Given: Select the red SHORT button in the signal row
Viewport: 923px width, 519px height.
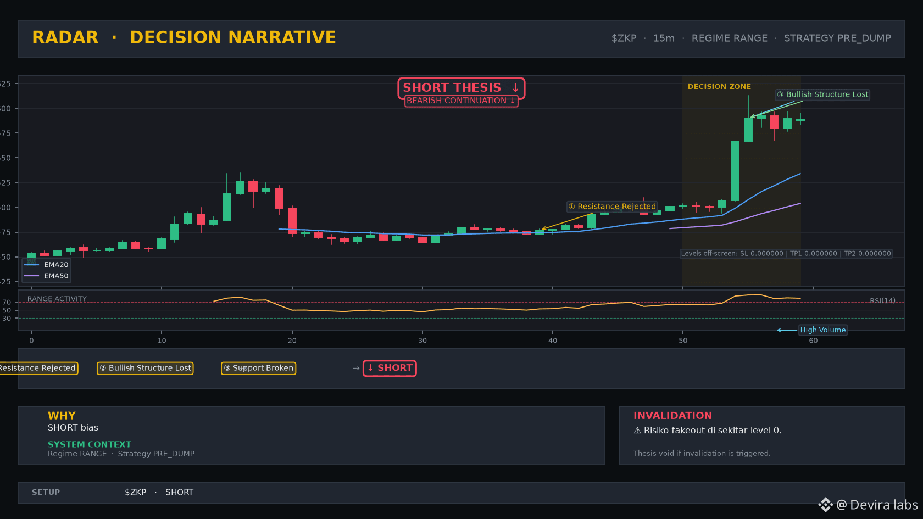Looking at the screenshot, I should click(390, 368).
